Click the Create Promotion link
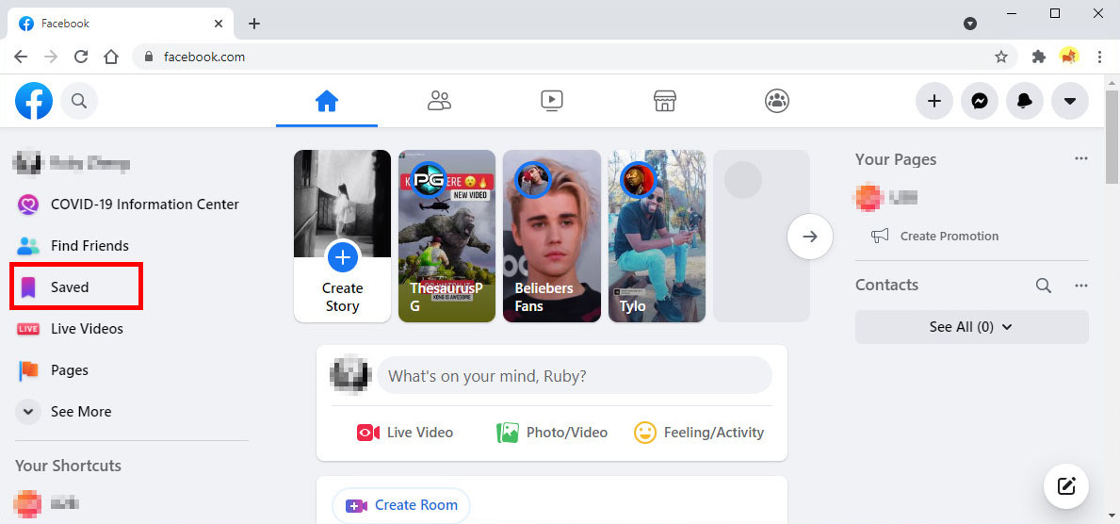The image size is (1120, 524). tap(949, 237)
